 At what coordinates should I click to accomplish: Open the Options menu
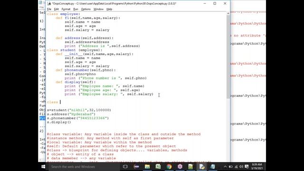pos(85,9)
